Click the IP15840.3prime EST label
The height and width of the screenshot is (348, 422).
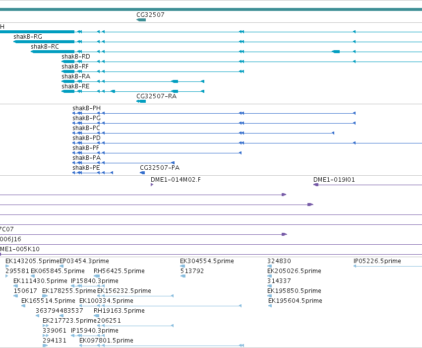click(x=94, y=281)
